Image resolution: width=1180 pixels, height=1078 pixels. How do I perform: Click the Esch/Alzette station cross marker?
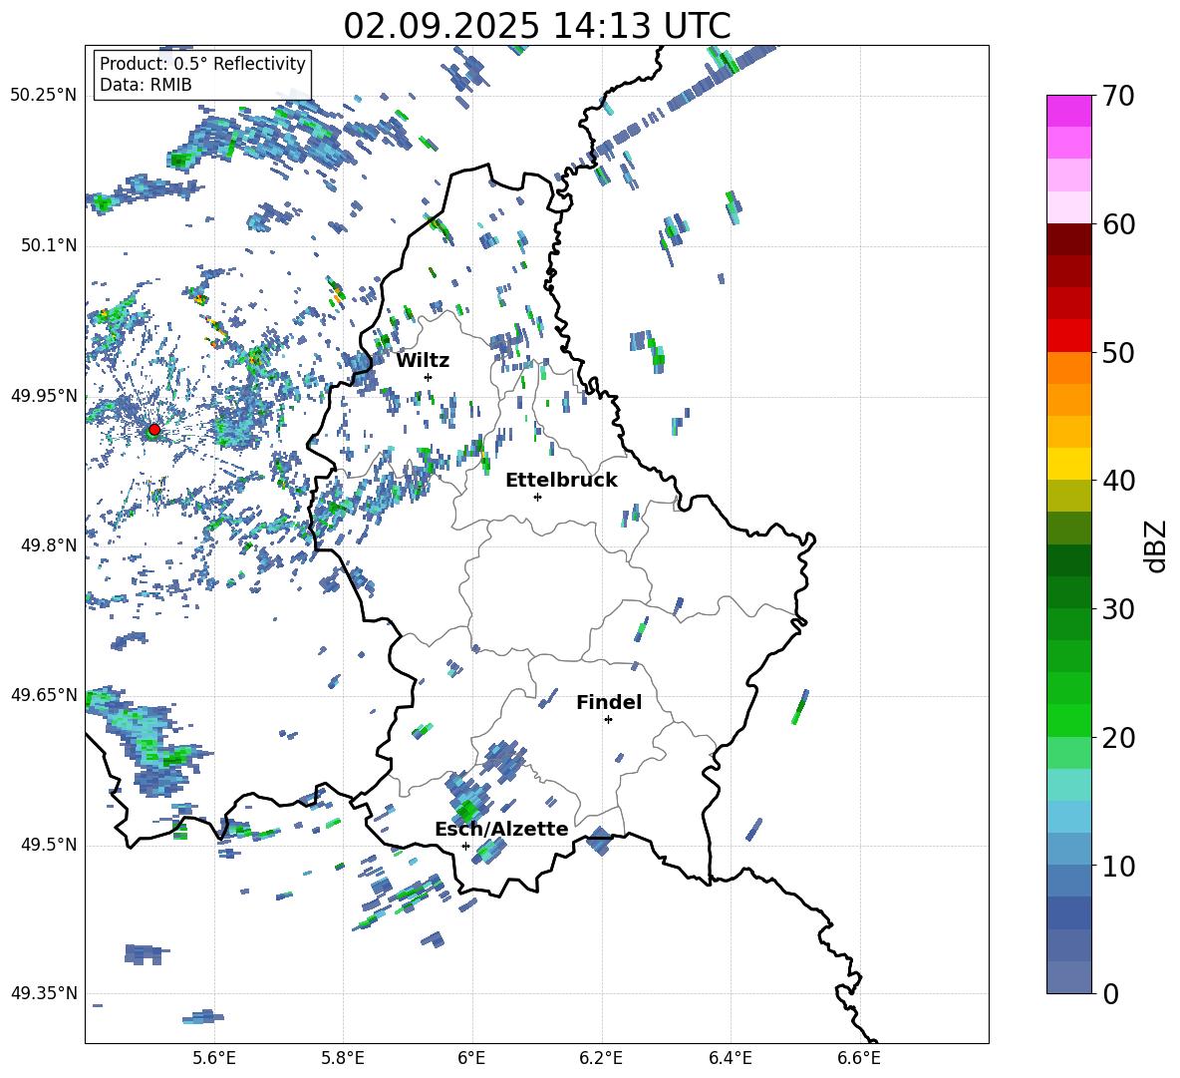point(465,846)
